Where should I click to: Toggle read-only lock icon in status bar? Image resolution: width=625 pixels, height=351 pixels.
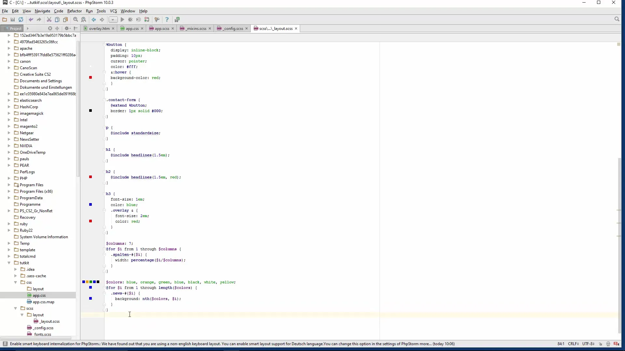[x=600, y=344]
